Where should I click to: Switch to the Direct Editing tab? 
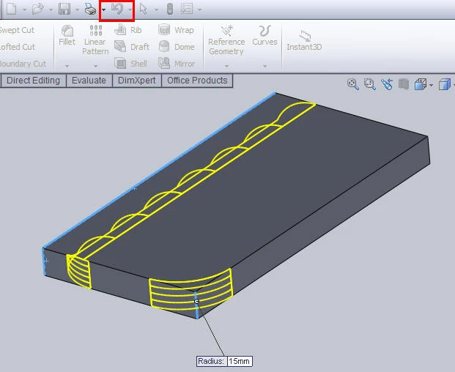[x=33, y=81]
